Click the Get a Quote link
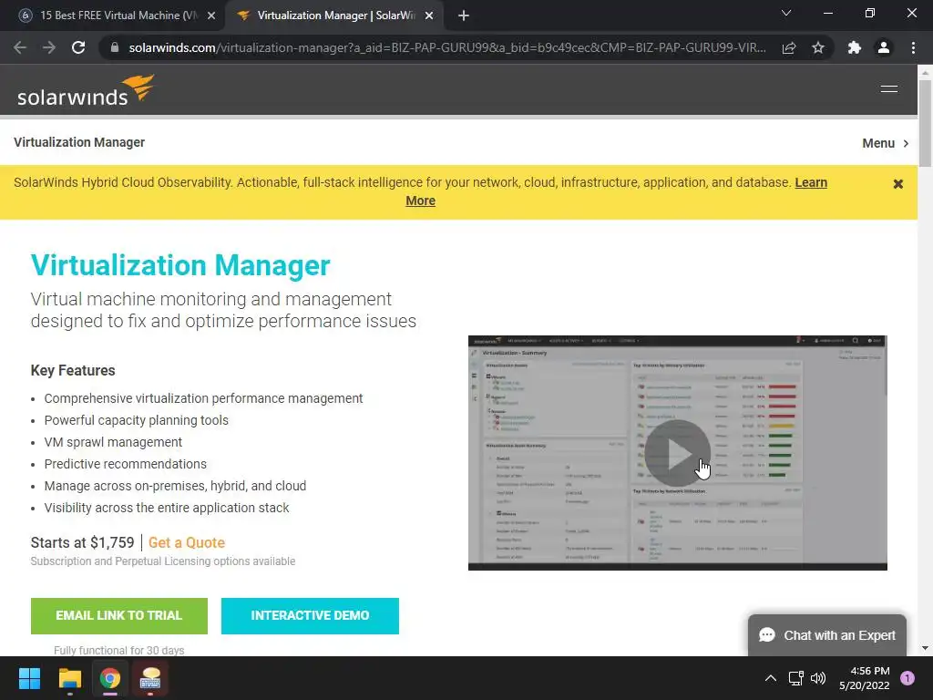 pos(186,543)
